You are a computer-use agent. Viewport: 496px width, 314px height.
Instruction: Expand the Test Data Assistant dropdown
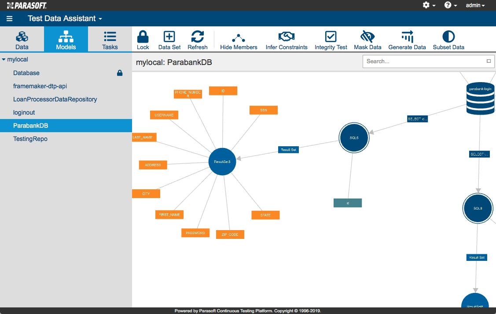[x=65, y=18]
